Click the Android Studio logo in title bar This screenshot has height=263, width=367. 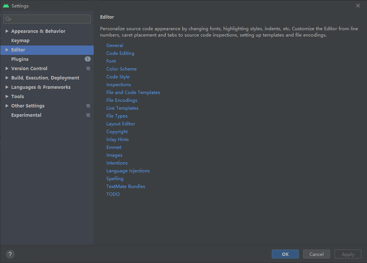6,6
